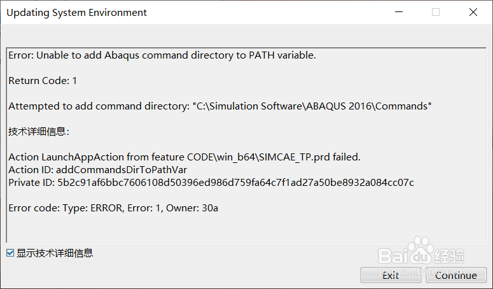Click empty space below the error code line
Image resolution: width=493 pixels, height=289 pixels.
(x=246, y=228)
